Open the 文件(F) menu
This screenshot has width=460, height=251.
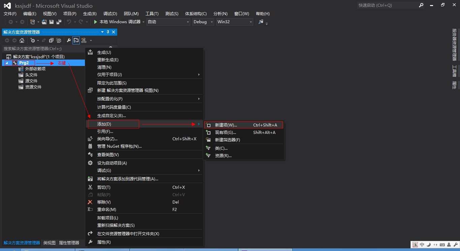pyautogui.click(x=10, y=14)
